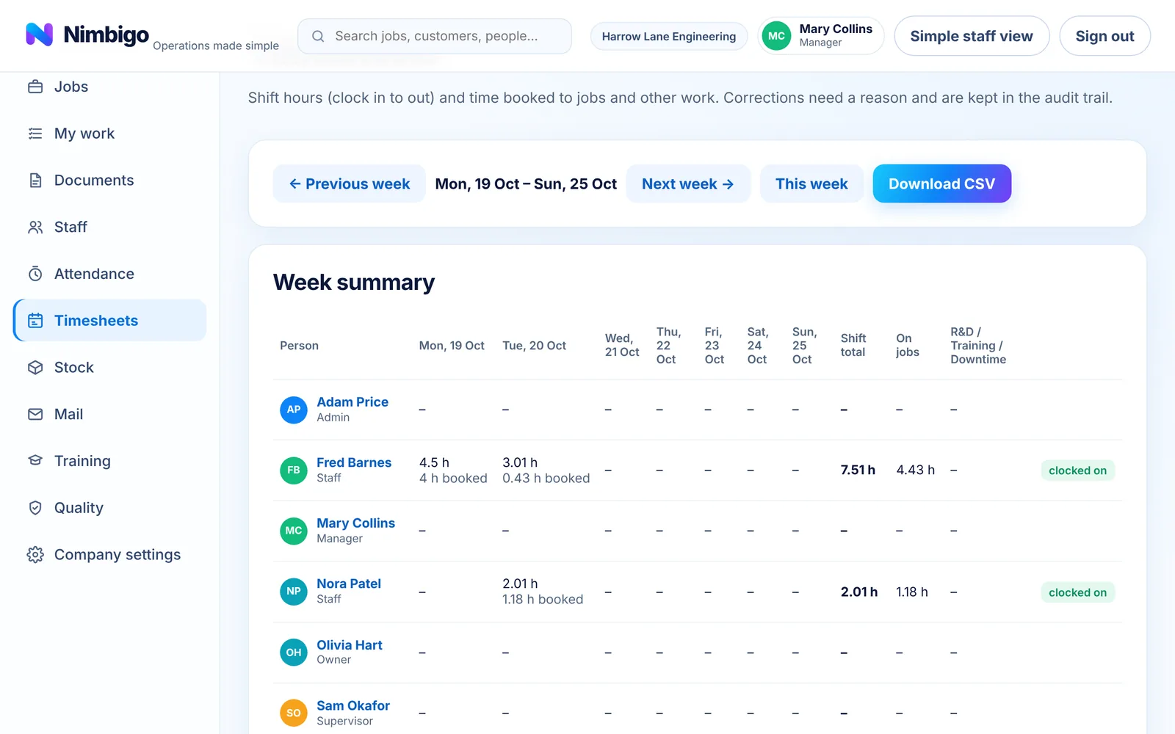Image resolution: width=1175 pixels, height=734 pixels.
Task: Download the timesheet CSV
Action: click(x=941, y=183)
